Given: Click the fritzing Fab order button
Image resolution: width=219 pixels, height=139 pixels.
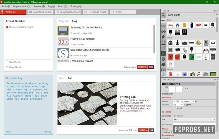Looking at the screenshot, I should (x=146, y=130).
